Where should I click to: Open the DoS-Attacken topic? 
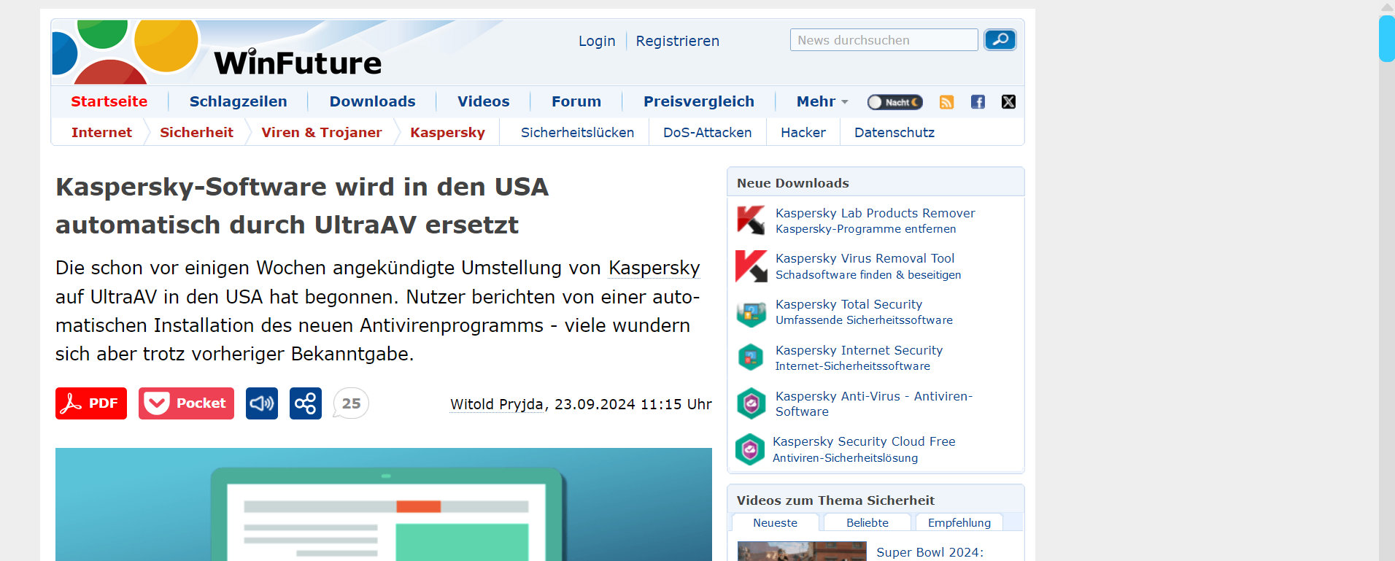(x=708, y=132)
